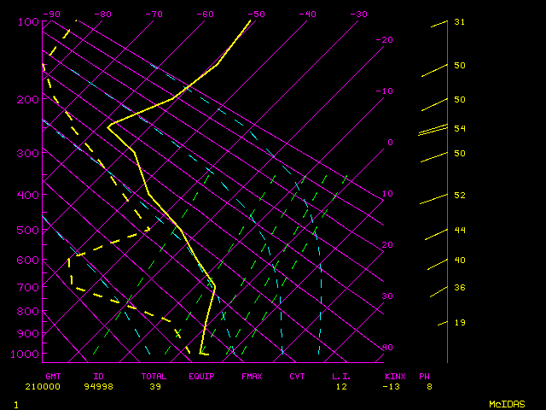
Task: Select wind speed value 19
Action: point(459,322)
